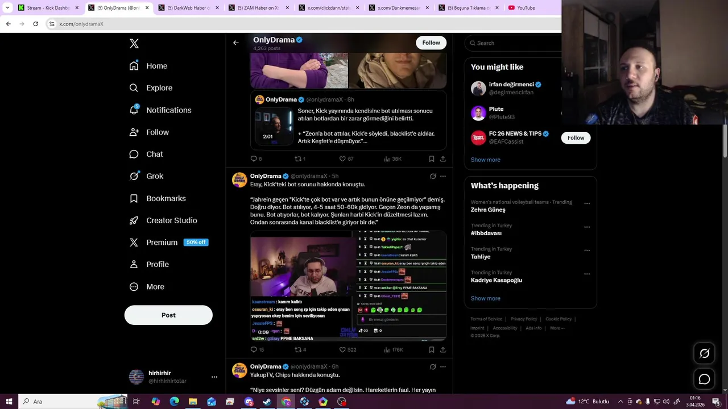Click the back arrow beside OnlyDrama header
This screenshot has width=728, height=409.
click(x=236, y=43)
